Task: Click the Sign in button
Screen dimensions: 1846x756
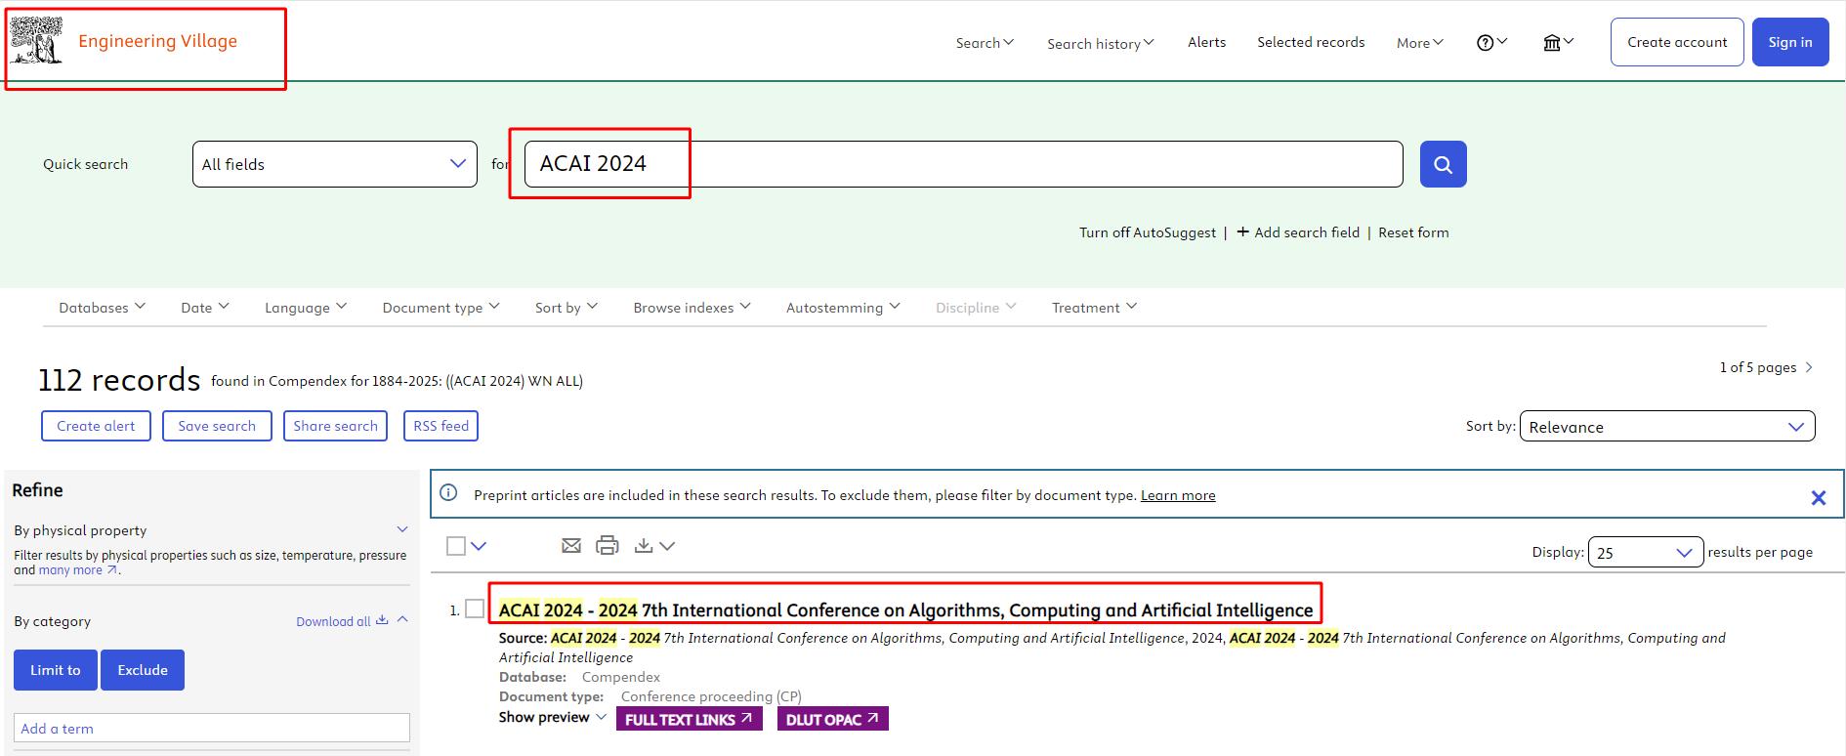Action: [x=1790, y=42]
